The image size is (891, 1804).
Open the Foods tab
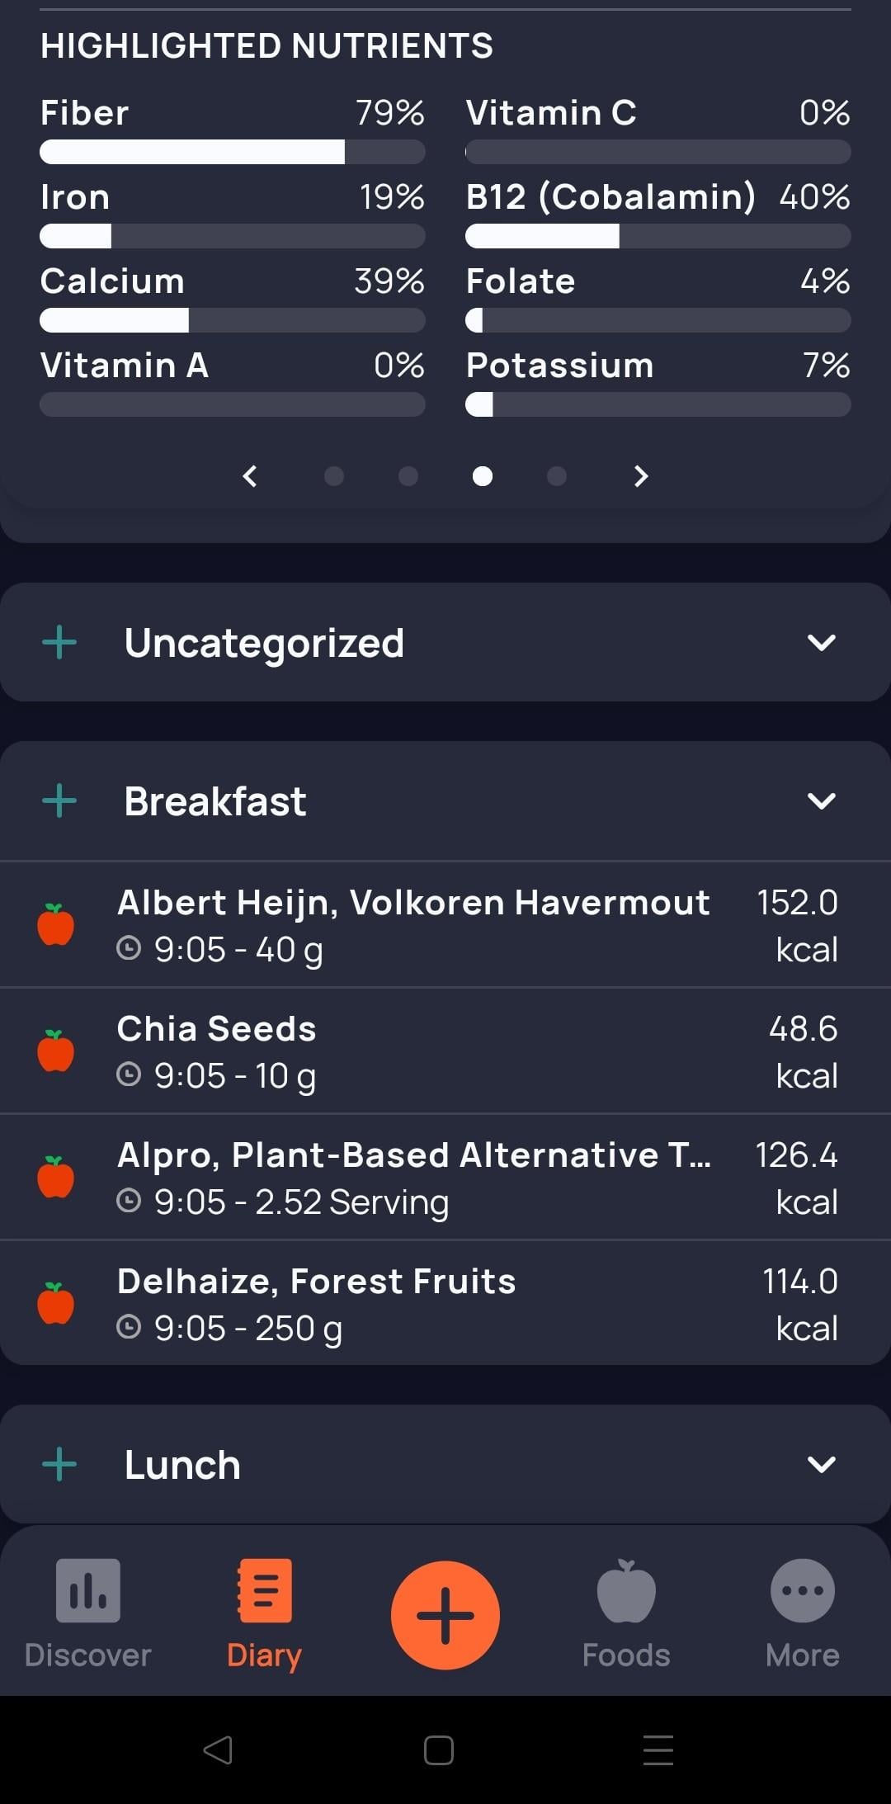coord(626,1614)
